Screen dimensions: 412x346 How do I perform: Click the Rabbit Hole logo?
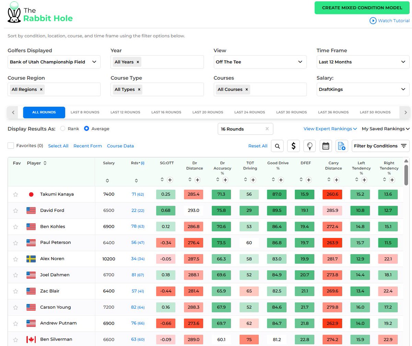pyautogui.click(x=40, y=13)
